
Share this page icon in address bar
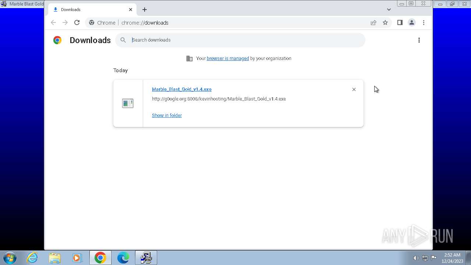373,22
